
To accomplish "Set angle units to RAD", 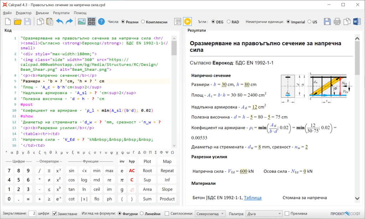I will pos(233,22).
